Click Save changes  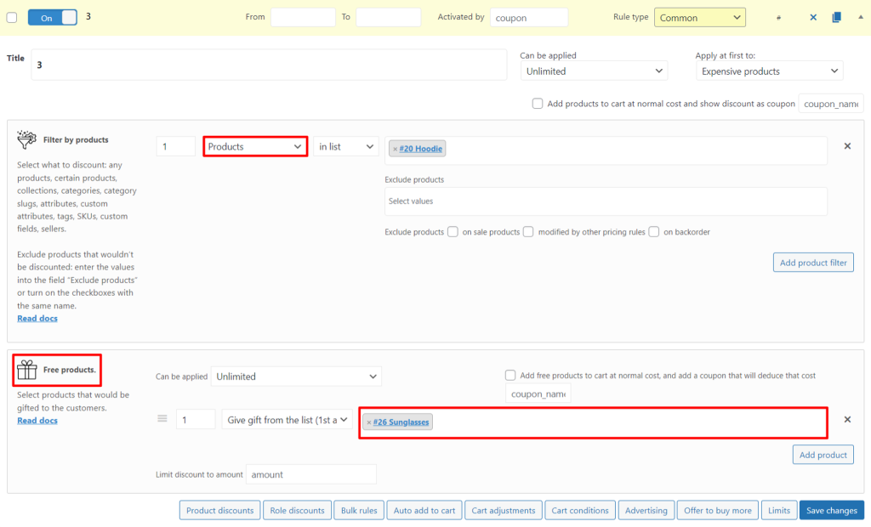[832, 510]
